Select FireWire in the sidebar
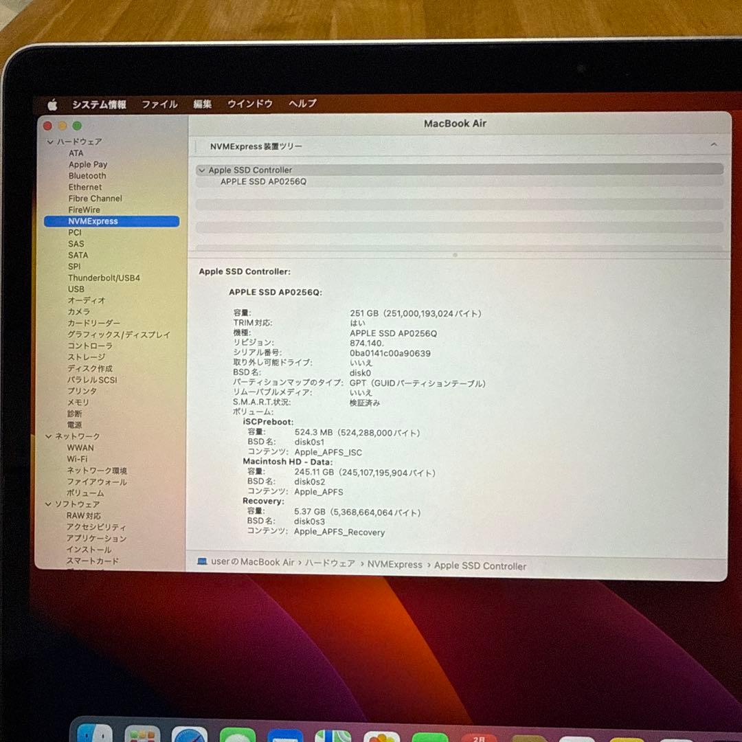This screenshot has height=742, width=742. click(84, 210)
